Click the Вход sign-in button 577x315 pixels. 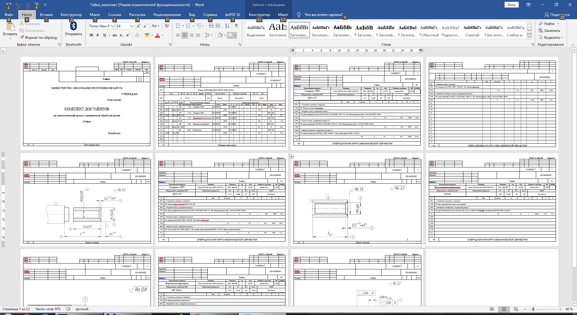pos(511,5)
